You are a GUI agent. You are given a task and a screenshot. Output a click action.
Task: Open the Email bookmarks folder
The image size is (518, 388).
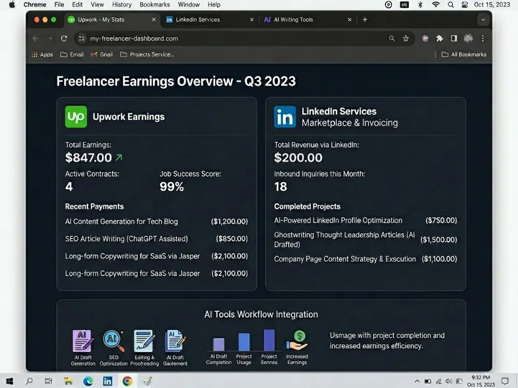tap(72, 55)
